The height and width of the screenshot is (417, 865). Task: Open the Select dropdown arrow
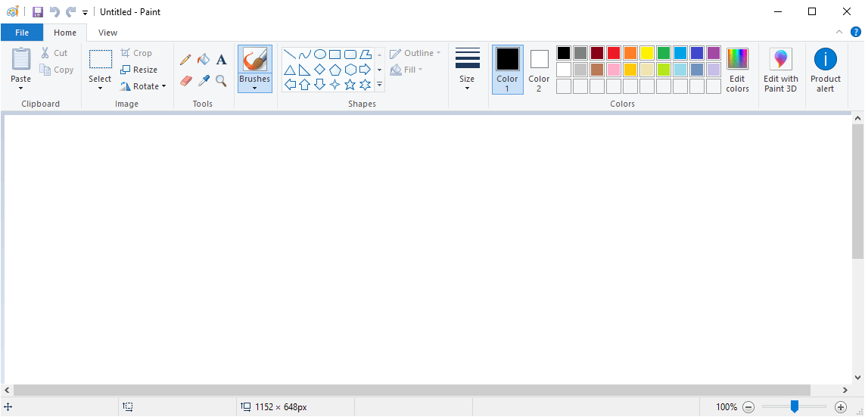[x=100, y=89]
